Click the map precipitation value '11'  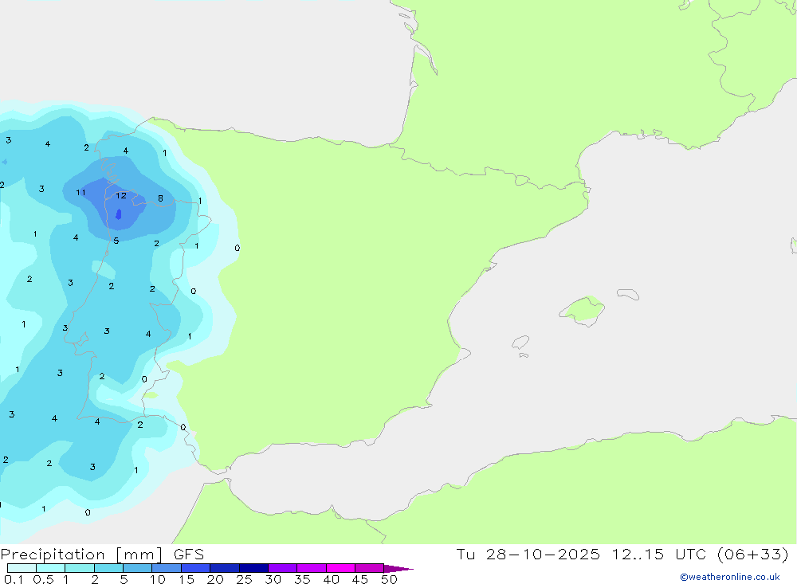point(80,193)
